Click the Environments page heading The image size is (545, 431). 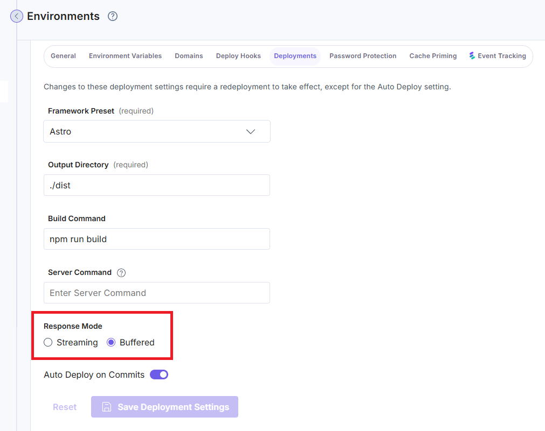63,16
